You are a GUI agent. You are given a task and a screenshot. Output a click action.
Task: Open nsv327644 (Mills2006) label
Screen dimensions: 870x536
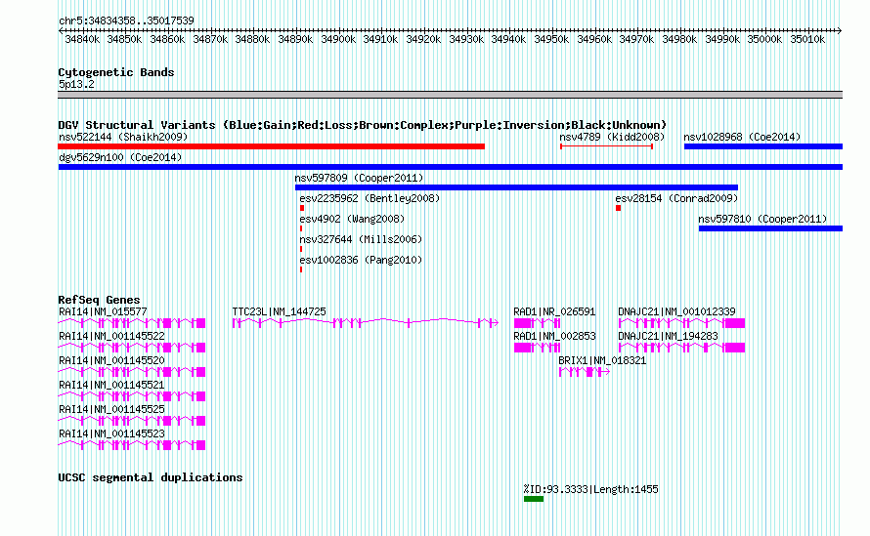[362, 239]
